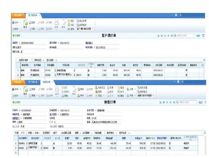This screenshot has height=158, width=209.
Task: Click 格式设置 icon in 客户调价单 toolbar
Action: coord(78,21)
